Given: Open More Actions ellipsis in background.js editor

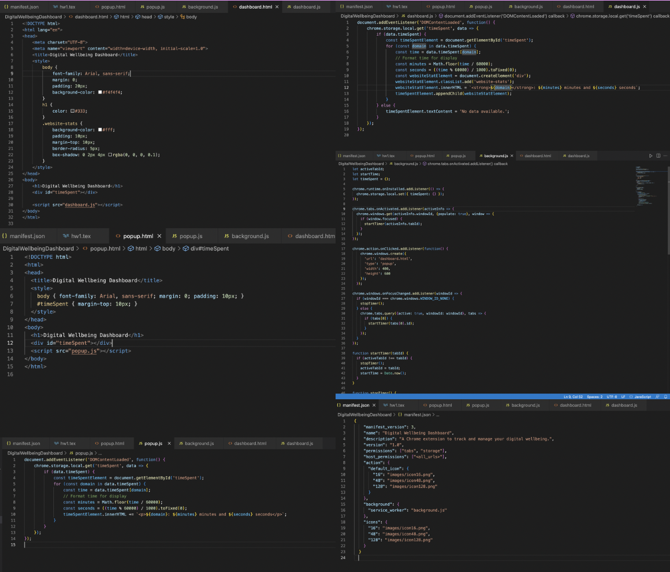Looking at the screenshot, I should point(665,155).
